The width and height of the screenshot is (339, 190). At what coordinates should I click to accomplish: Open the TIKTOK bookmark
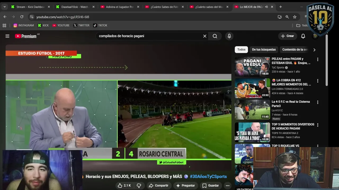(100, 25)
